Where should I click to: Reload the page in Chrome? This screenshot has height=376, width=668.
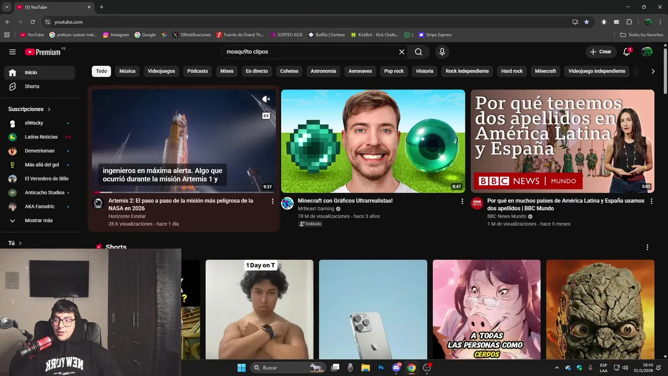tap(32, 22)
